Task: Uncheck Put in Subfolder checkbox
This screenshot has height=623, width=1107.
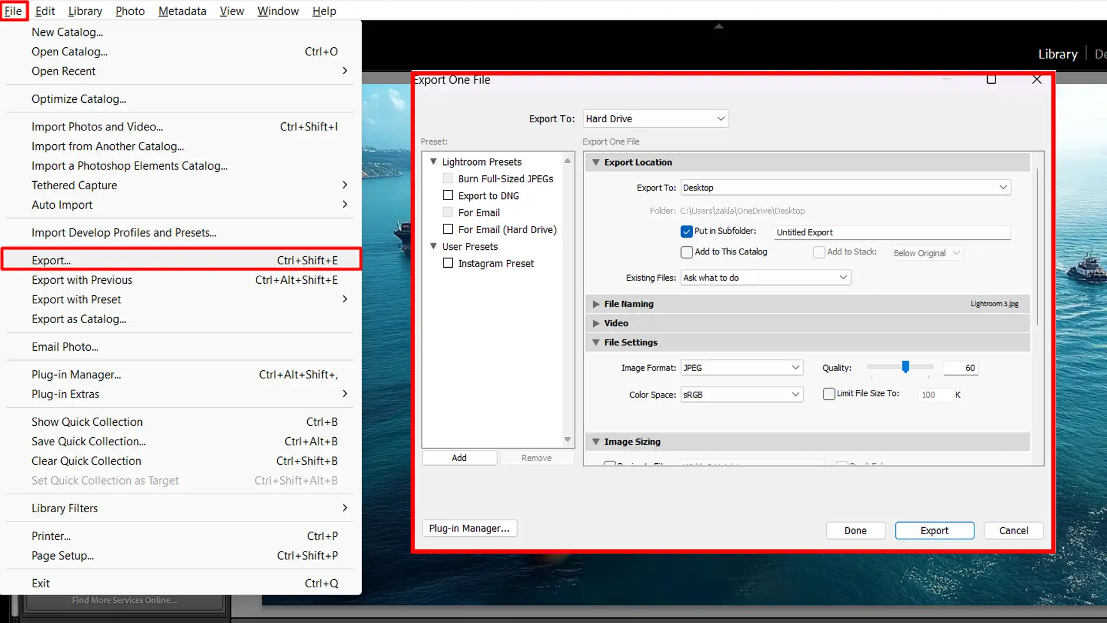Action: click(x=686, y=231)
